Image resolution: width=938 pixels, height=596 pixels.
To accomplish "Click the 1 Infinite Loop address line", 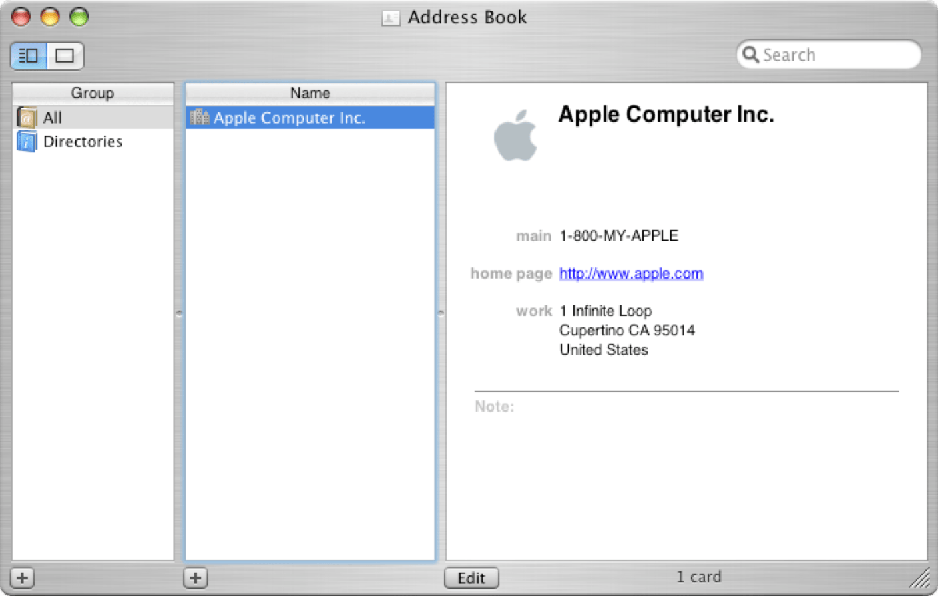I will coord(606,311).
